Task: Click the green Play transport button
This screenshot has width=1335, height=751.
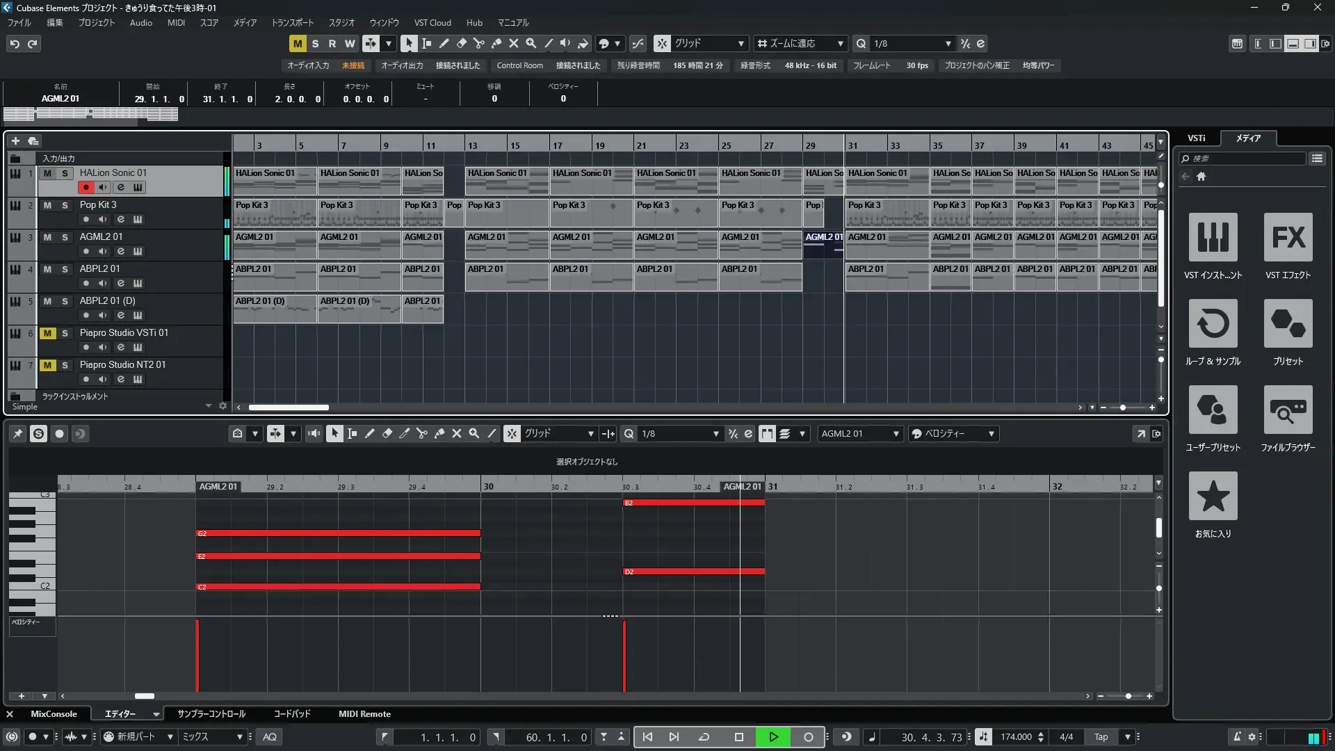Action: tap(773, 737)
